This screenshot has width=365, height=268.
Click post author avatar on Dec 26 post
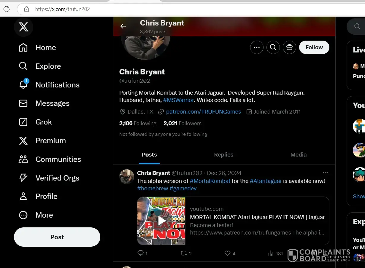point(127,177)
